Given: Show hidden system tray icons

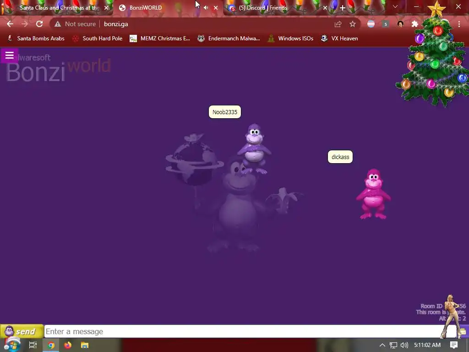Looking at the screenshot, I should [x=382, y=345].
